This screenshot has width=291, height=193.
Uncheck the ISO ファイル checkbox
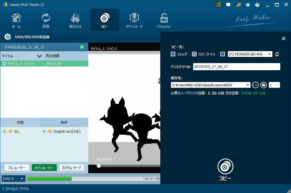point(194,54)
